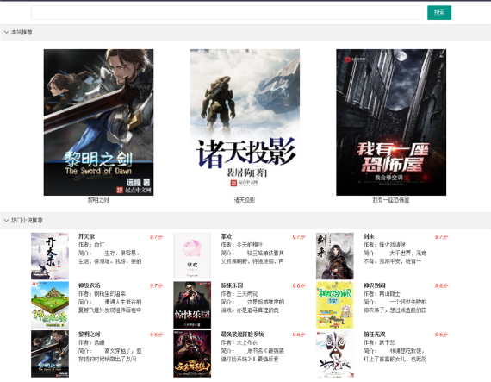
Task: Open the 最强装逼打脸系统 cover thumbnail
Action: (192, 354)
